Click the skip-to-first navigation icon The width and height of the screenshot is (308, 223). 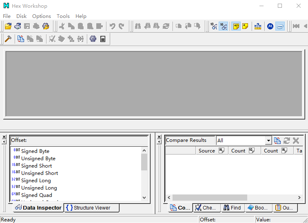pos(296,26)
